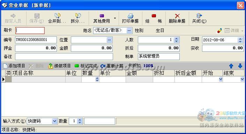Click the brush icon beside 详细

(219, 31)
